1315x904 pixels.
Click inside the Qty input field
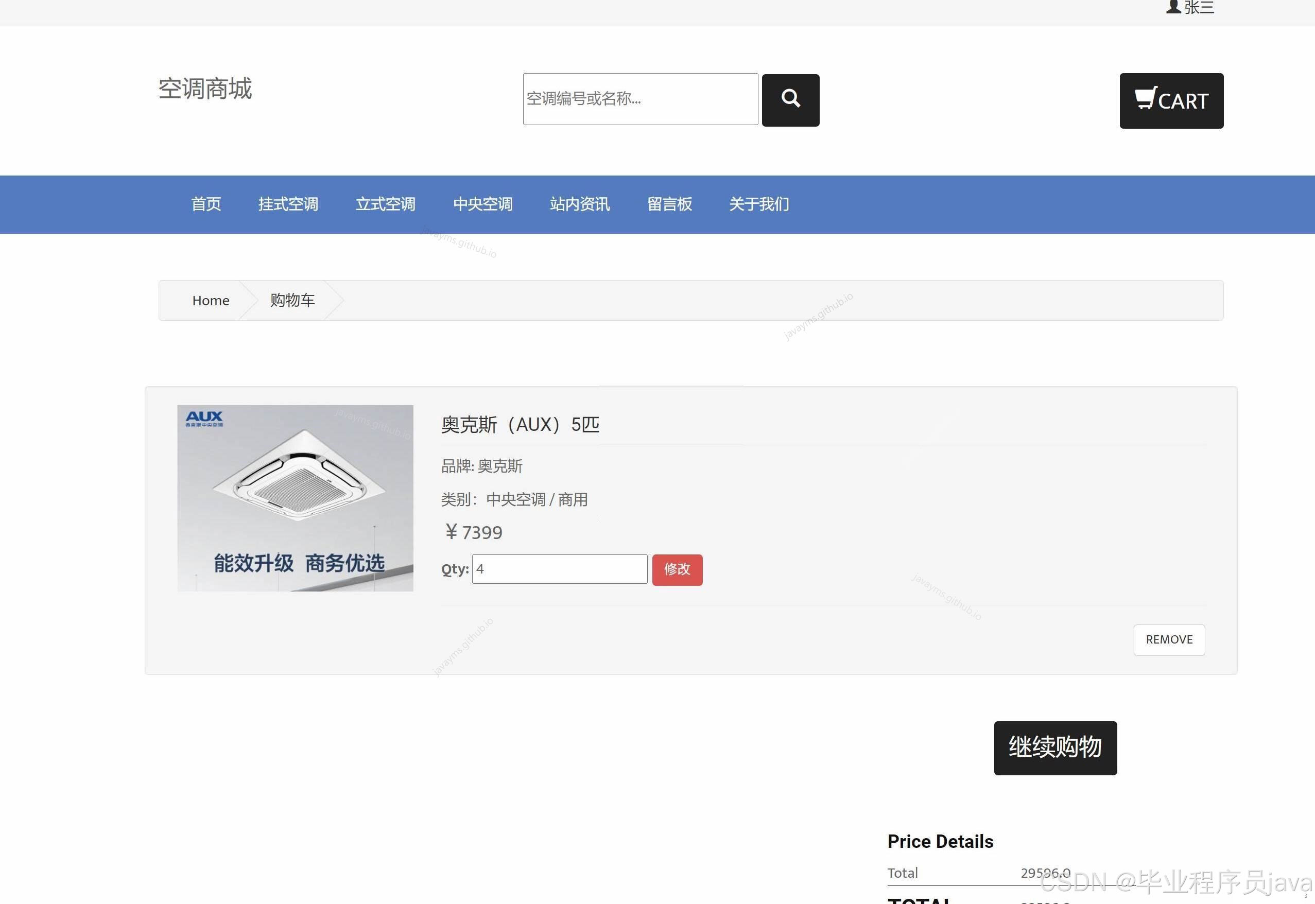pyautogui.click(x=560, y=569)
